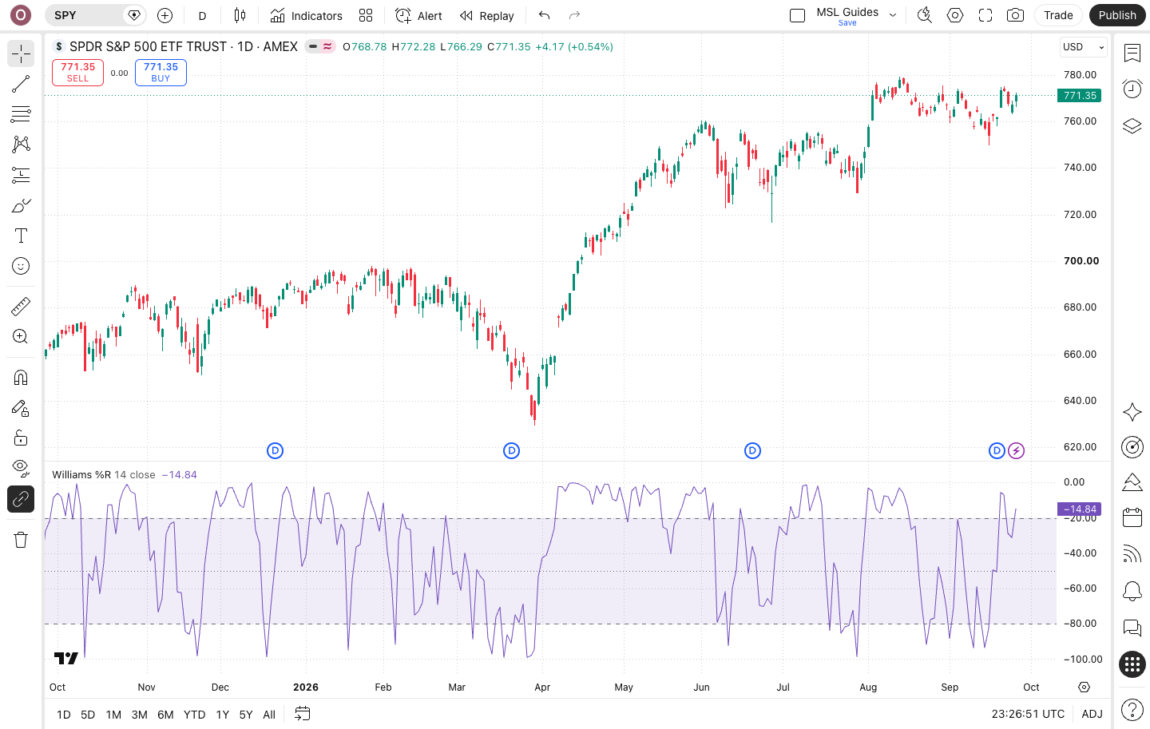
Task: Toggle the lock all drawings tool
Action: point(21,438)
